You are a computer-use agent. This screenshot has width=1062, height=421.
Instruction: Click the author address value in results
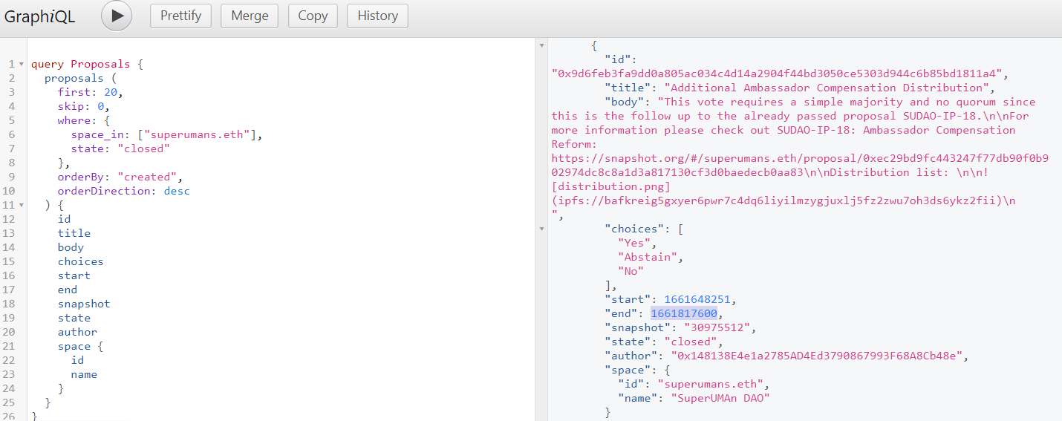817,356
